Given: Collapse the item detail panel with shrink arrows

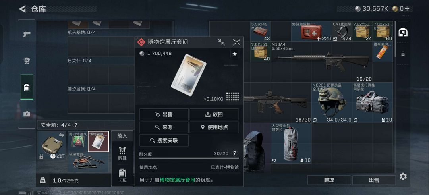Looking at the screenshot, I should point(221,42).
